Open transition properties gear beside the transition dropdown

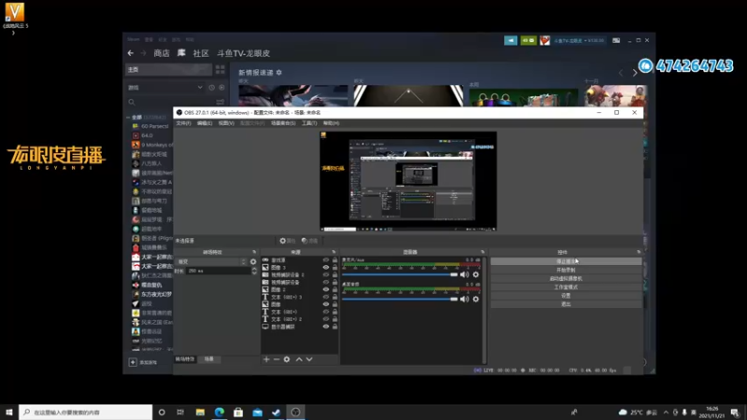[253, 262]
